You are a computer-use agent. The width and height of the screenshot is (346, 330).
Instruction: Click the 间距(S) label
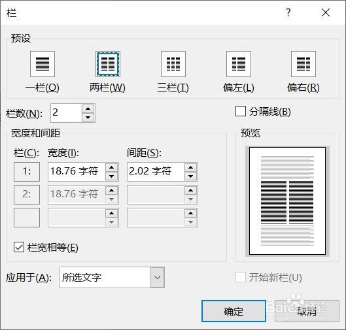(144, 153)
